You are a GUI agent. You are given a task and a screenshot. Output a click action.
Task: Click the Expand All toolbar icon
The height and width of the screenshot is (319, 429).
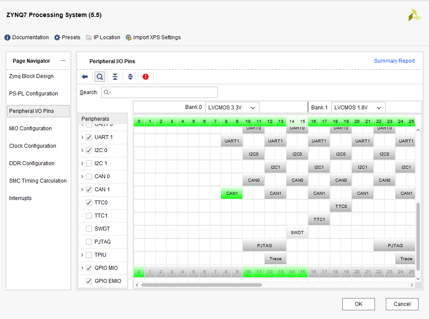coord(130,77)
